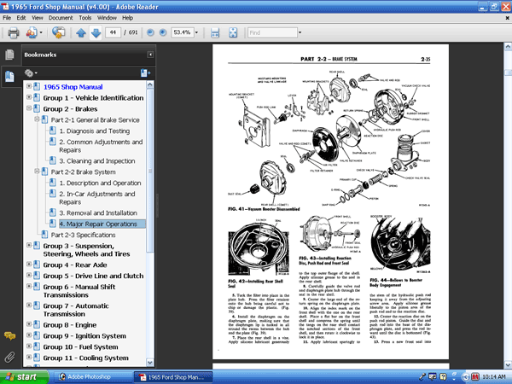Open the Help menu

pos(128,18)
